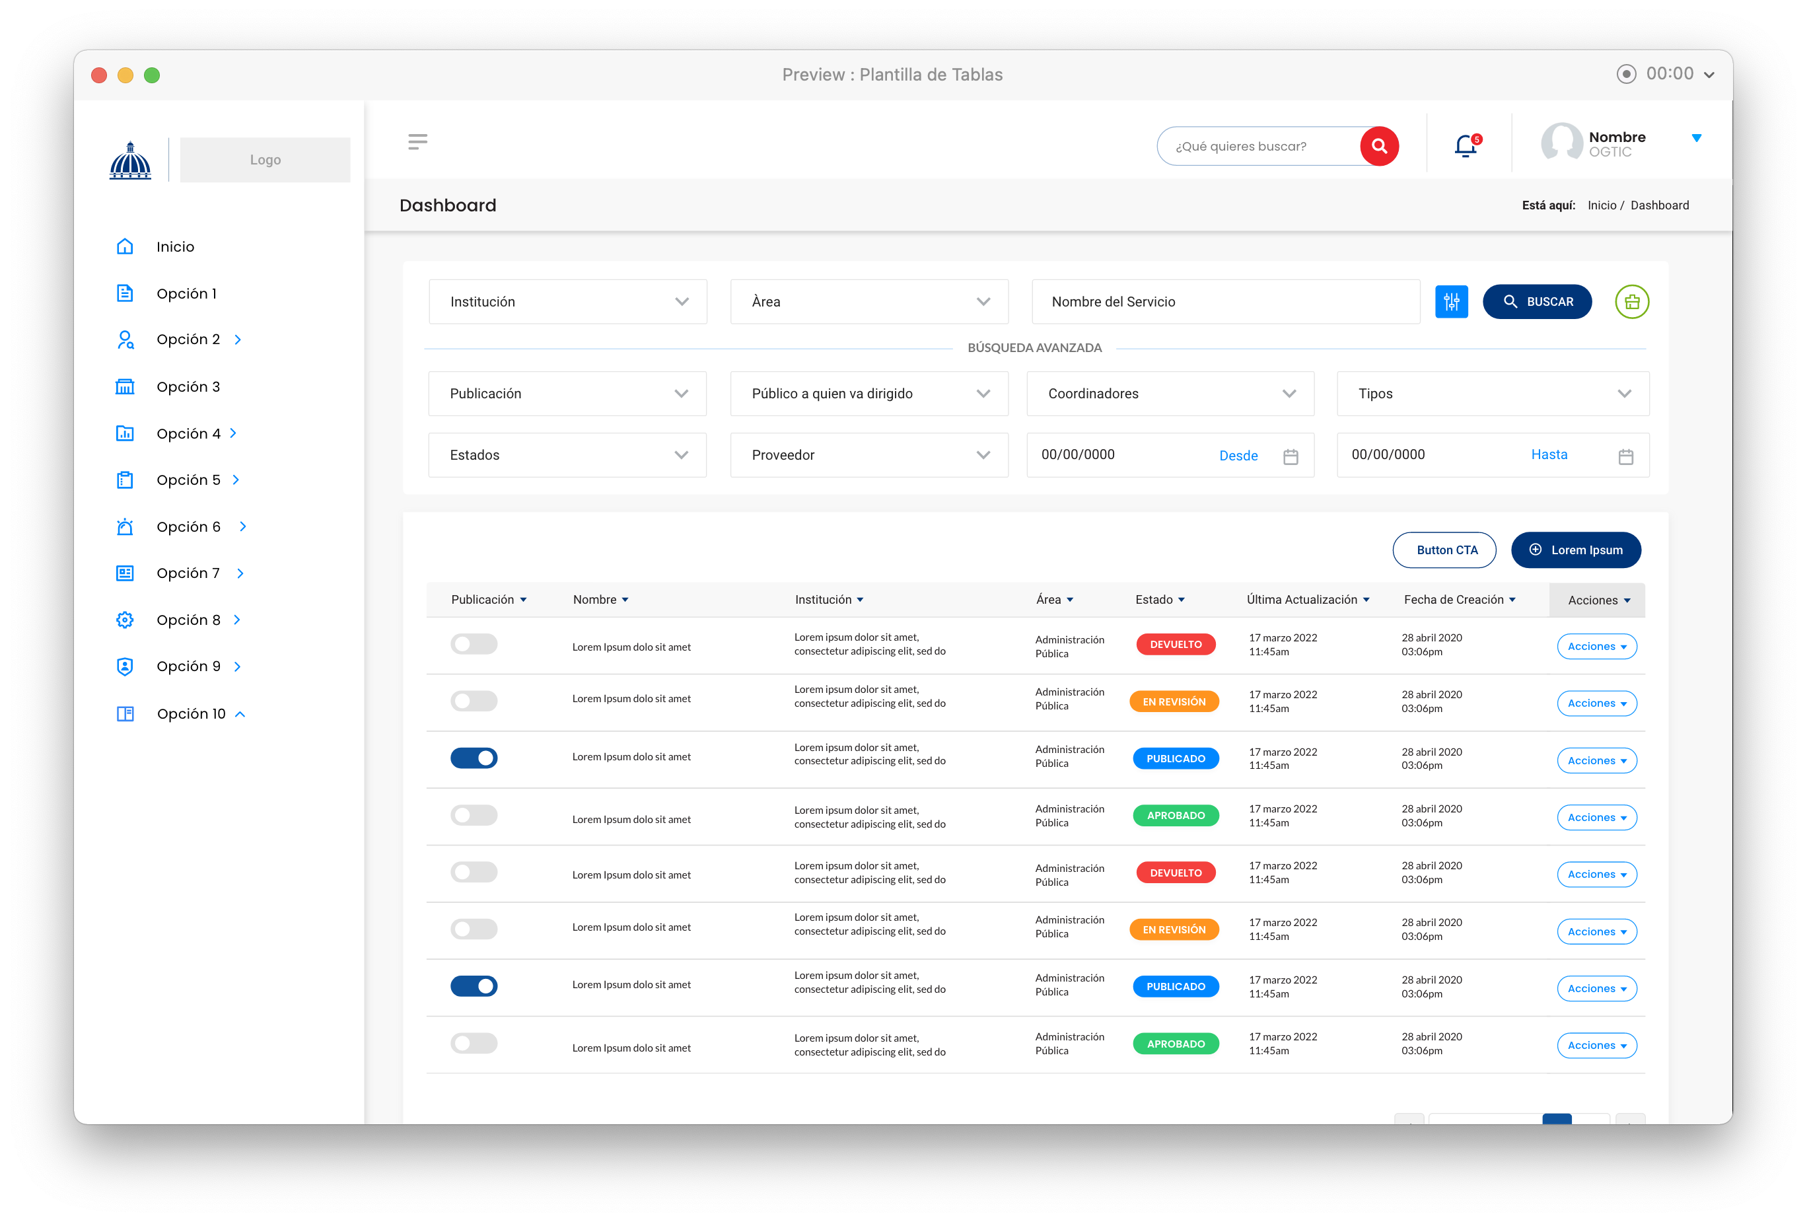Open the Desde date calendar icon

1291,456
